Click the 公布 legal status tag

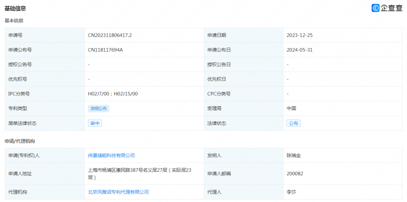point(293,123)
